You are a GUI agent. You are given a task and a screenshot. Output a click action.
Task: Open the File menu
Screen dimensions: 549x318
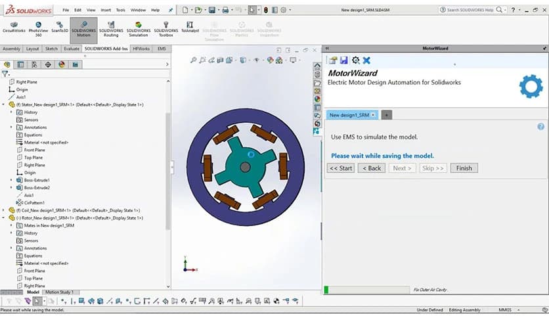pyautogui.click(x=66, y=10)
